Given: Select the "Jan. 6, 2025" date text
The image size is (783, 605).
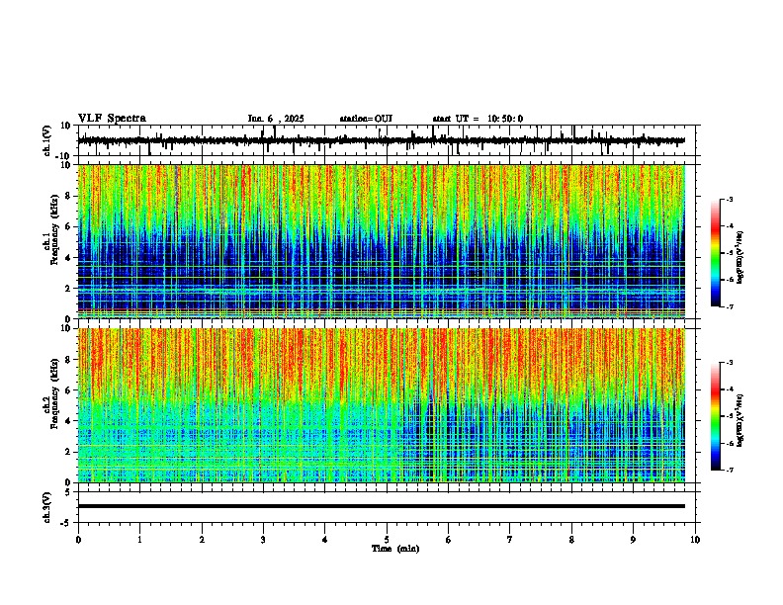Looking at the screenshot, I should [x=276, y=119].
